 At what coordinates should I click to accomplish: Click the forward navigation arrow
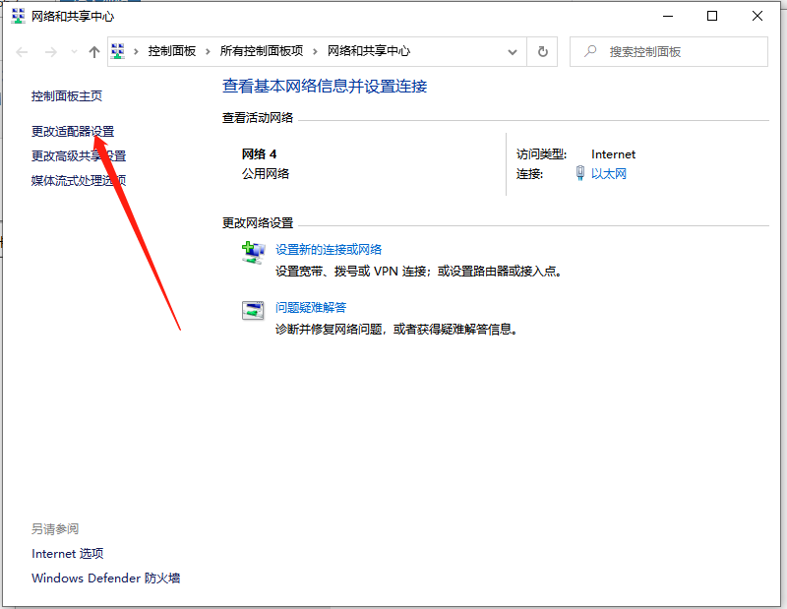[x=51, y=52]
